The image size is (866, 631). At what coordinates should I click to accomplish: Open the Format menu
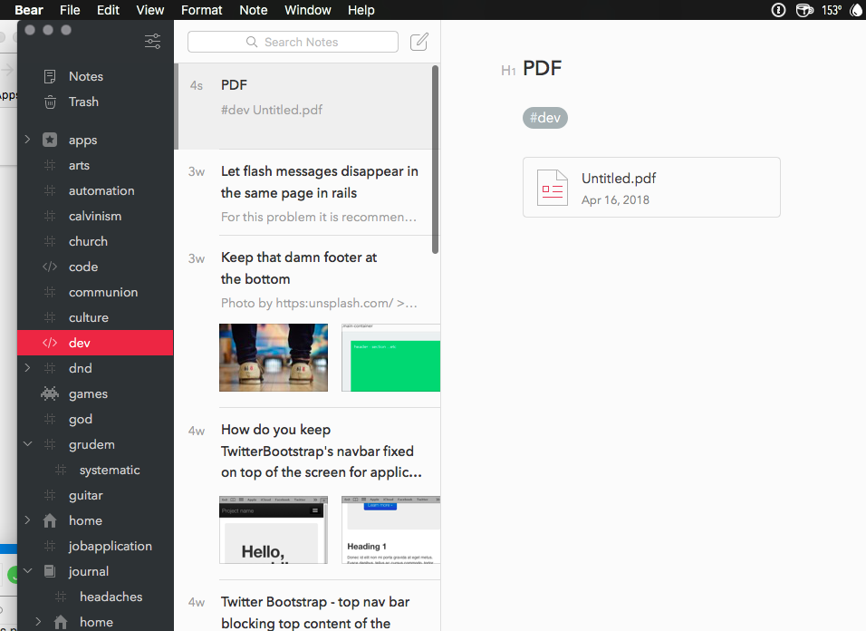tap(202, 10)
